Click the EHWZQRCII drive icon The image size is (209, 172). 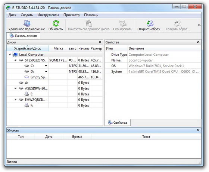click(21, 100)
